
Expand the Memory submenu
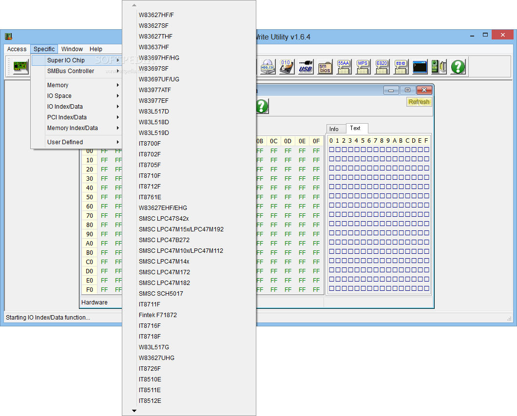[77, 85]
